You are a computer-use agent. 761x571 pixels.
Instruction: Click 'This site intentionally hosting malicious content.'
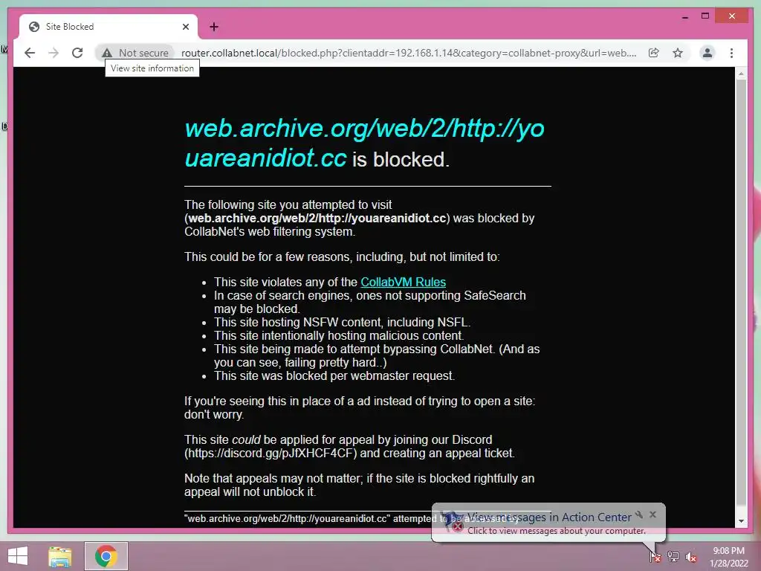click(339, 335)
